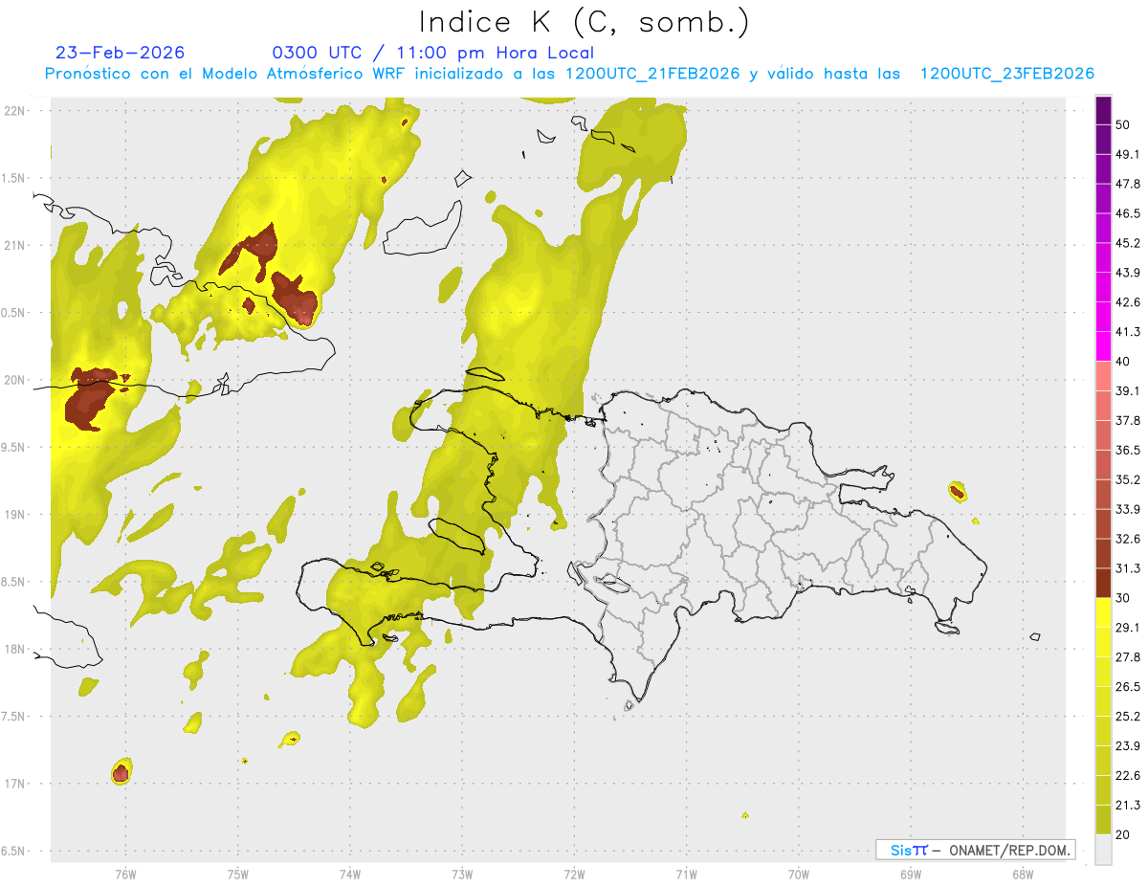Click the '29.1' color scale label
Screen dimensions: 1148x887
[1128, 628]
